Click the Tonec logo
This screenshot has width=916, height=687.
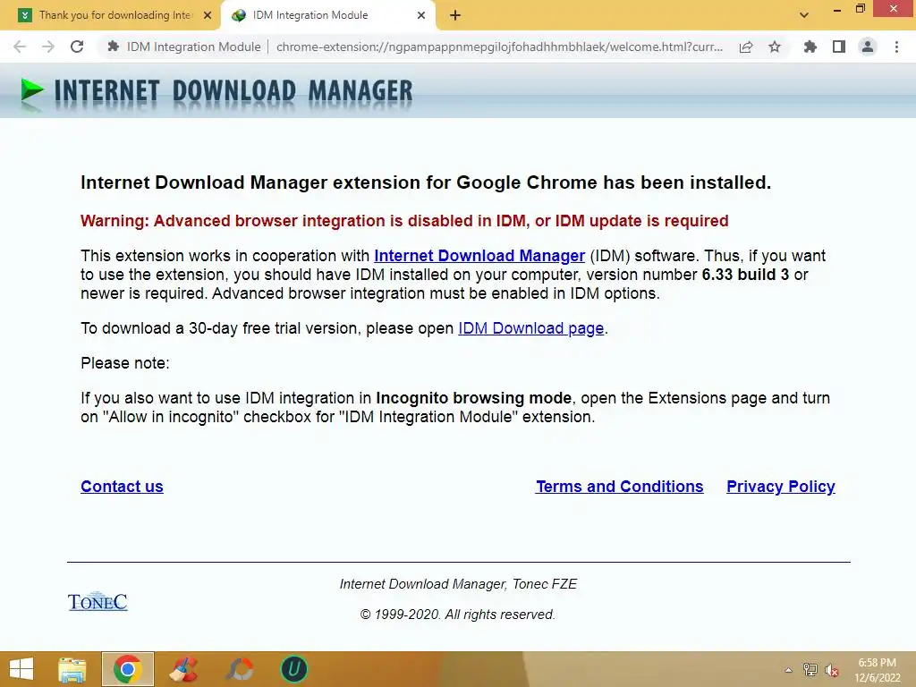pos(98,601)
